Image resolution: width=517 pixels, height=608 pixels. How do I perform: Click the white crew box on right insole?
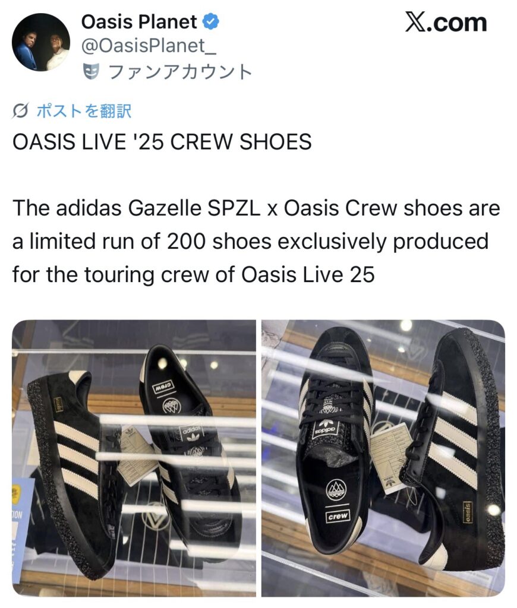pyautogui.click(x=338, y=516)
